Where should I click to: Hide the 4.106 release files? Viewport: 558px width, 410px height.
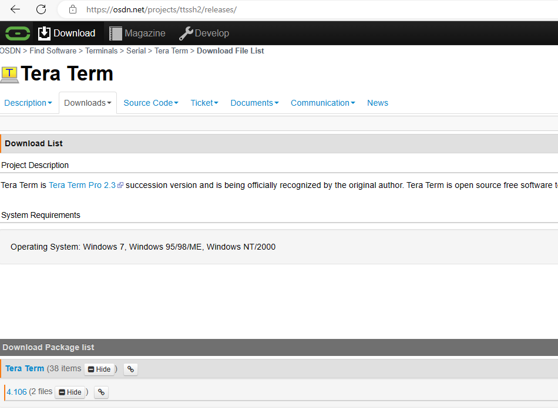70,392
